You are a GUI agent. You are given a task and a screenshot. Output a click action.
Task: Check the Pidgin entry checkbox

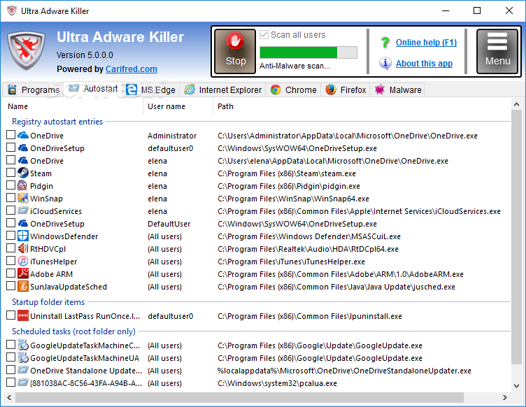point(10,185)
